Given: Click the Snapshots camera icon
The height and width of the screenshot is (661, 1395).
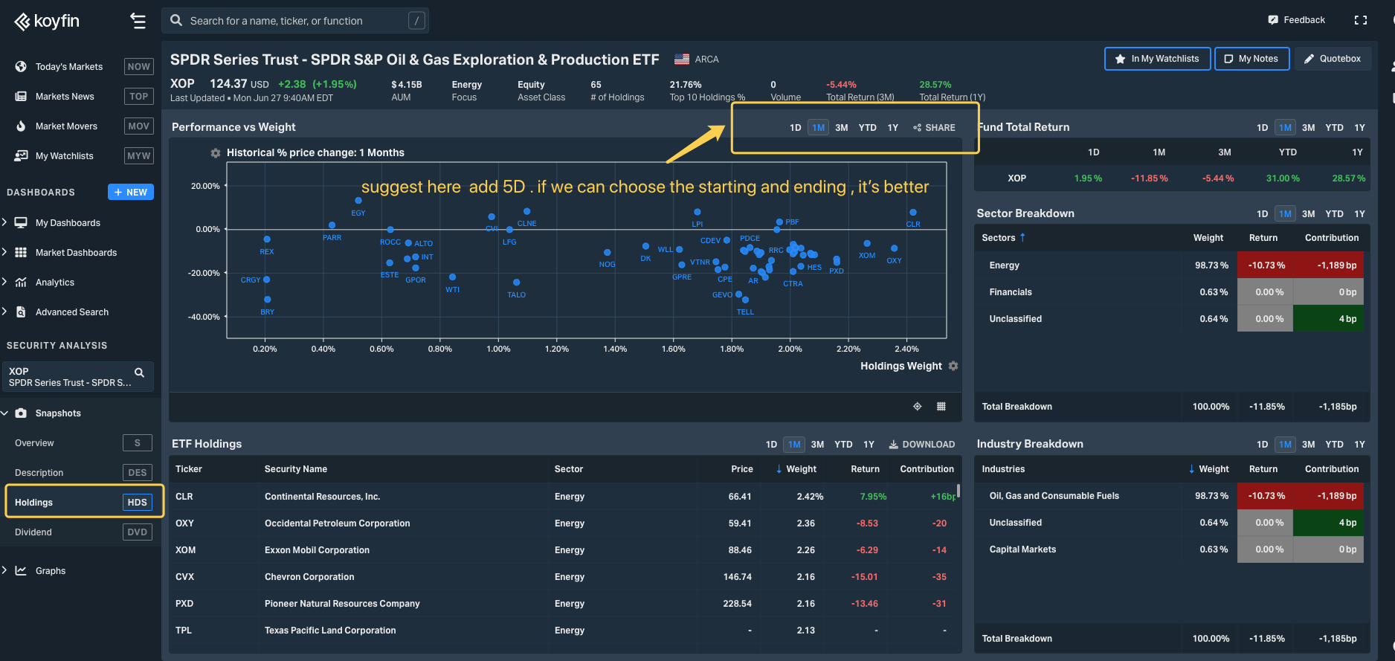Looking at the screenshot, I should 21,413.
